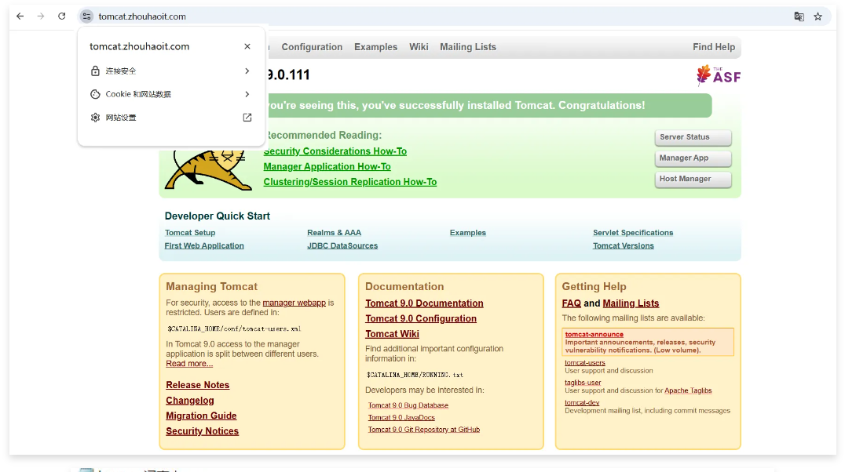
Task: Click the site info icon in address bar
Action: [x=86, y=16]
